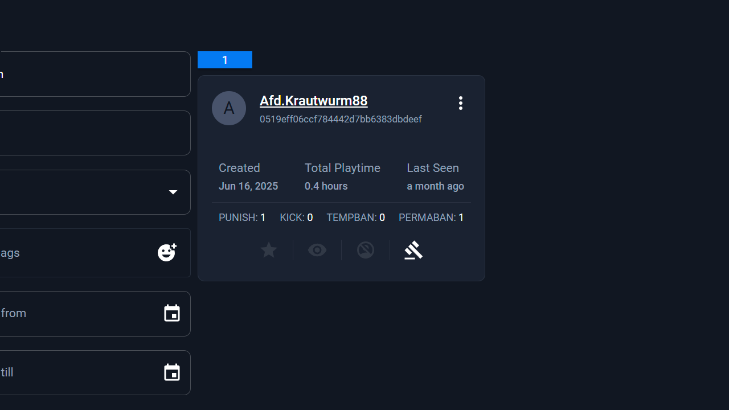Image resolution: width=729 pixels, height=410 pixels.
Task: Open the calendar picker for 'till' date
Action: (x=171, y=372)
